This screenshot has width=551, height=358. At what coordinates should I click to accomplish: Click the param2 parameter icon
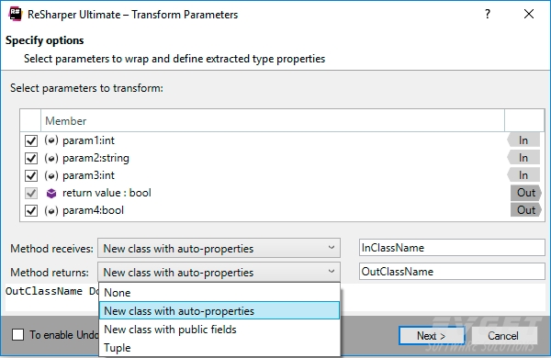(51, 158)
